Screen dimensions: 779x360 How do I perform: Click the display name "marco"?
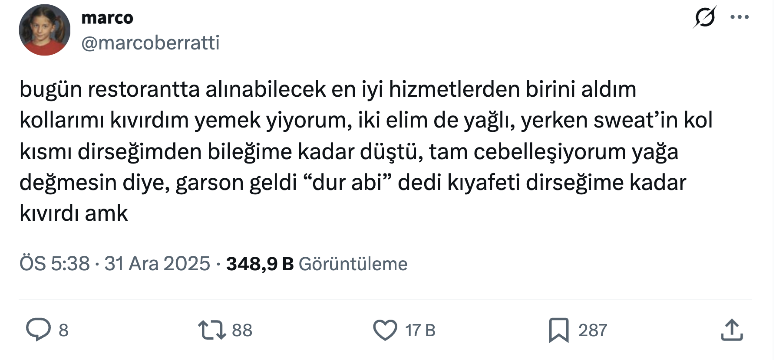pos(107,18)
